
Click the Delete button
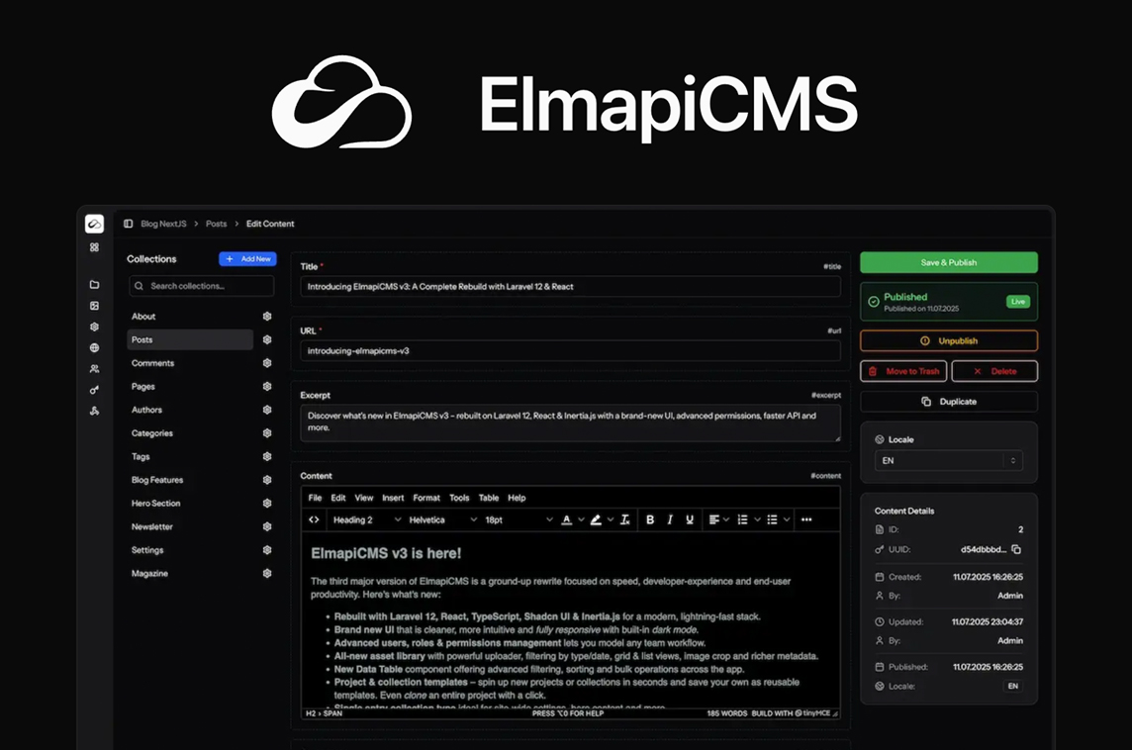994,371
